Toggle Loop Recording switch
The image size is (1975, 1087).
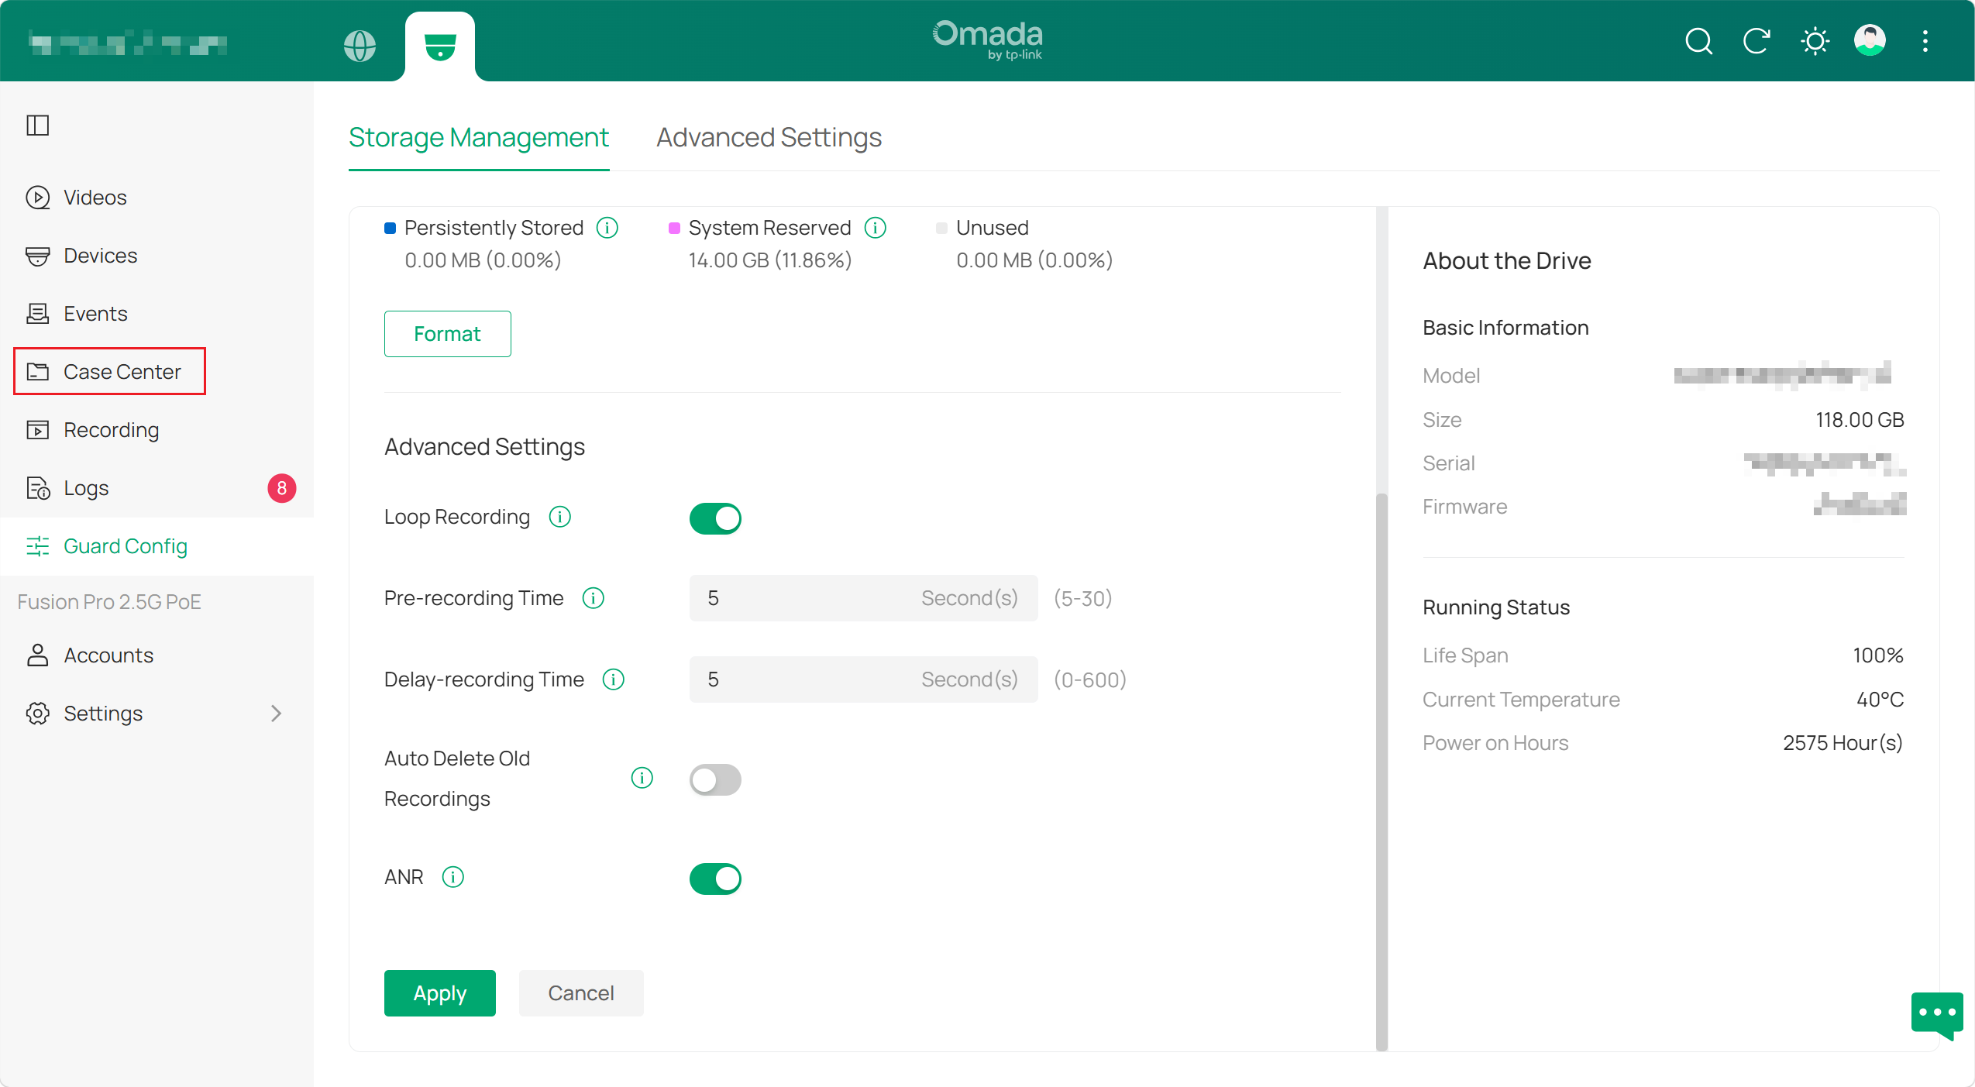(715, 518)
